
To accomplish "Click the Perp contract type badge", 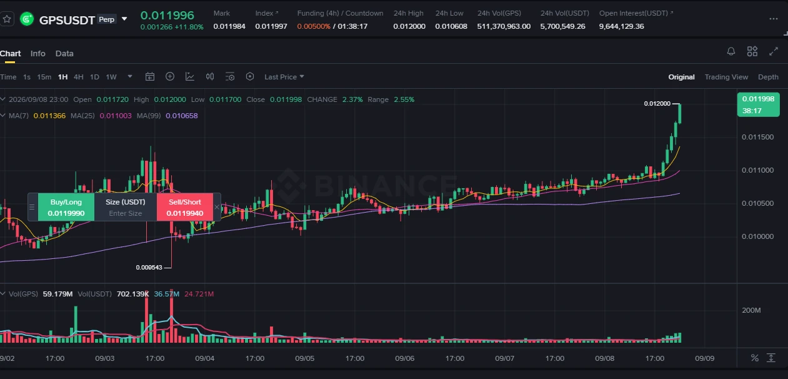I will 106,19.
